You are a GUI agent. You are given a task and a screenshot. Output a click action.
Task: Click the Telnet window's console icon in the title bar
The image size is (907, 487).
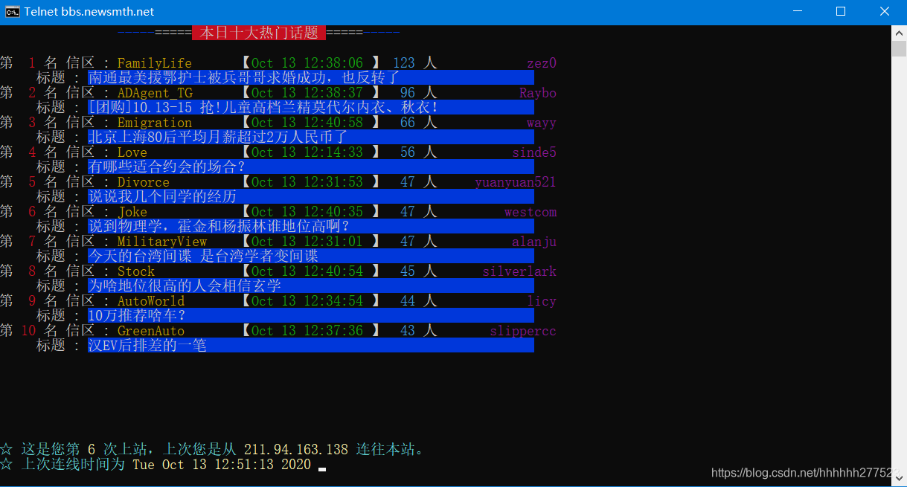pyautogui.click(x=12, y=11)
